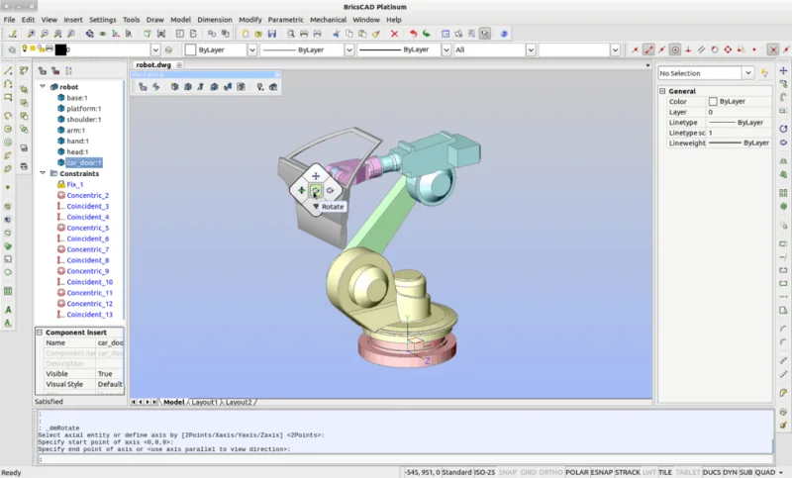Choose Rotate in the quad cursor menu
This screenshot has height=478, width=792.
[316, 190]
